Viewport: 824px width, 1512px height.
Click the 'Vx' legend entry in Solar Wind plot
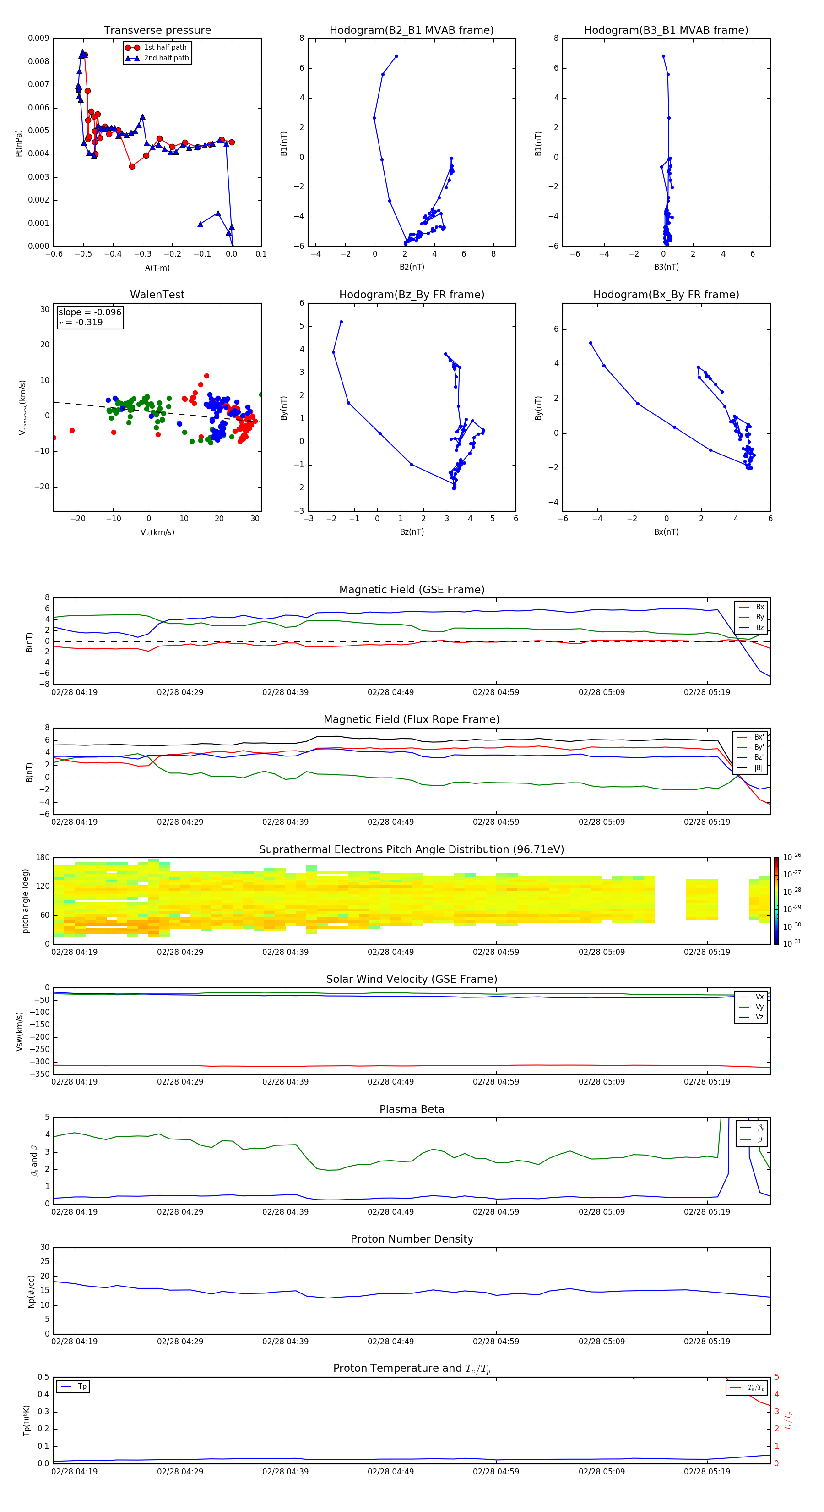[751, 997]
